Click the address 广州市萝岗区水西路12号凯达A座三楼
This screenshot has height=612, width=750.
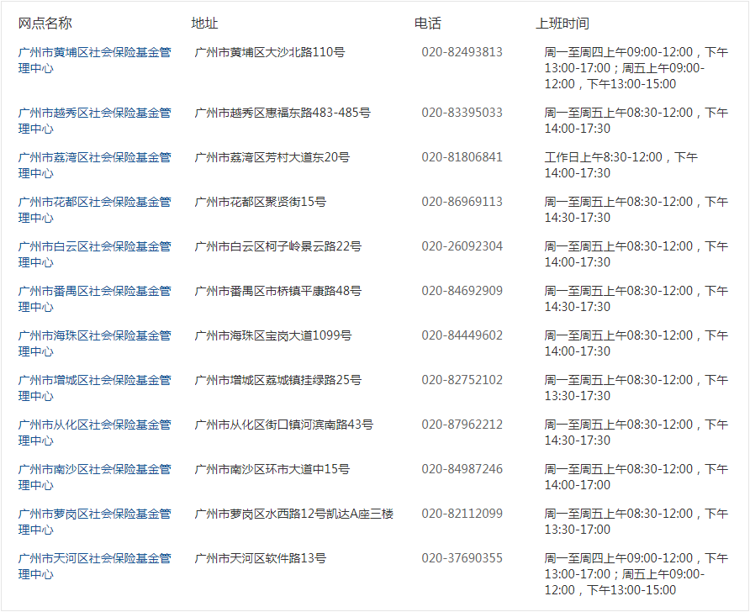pos(293,514)
